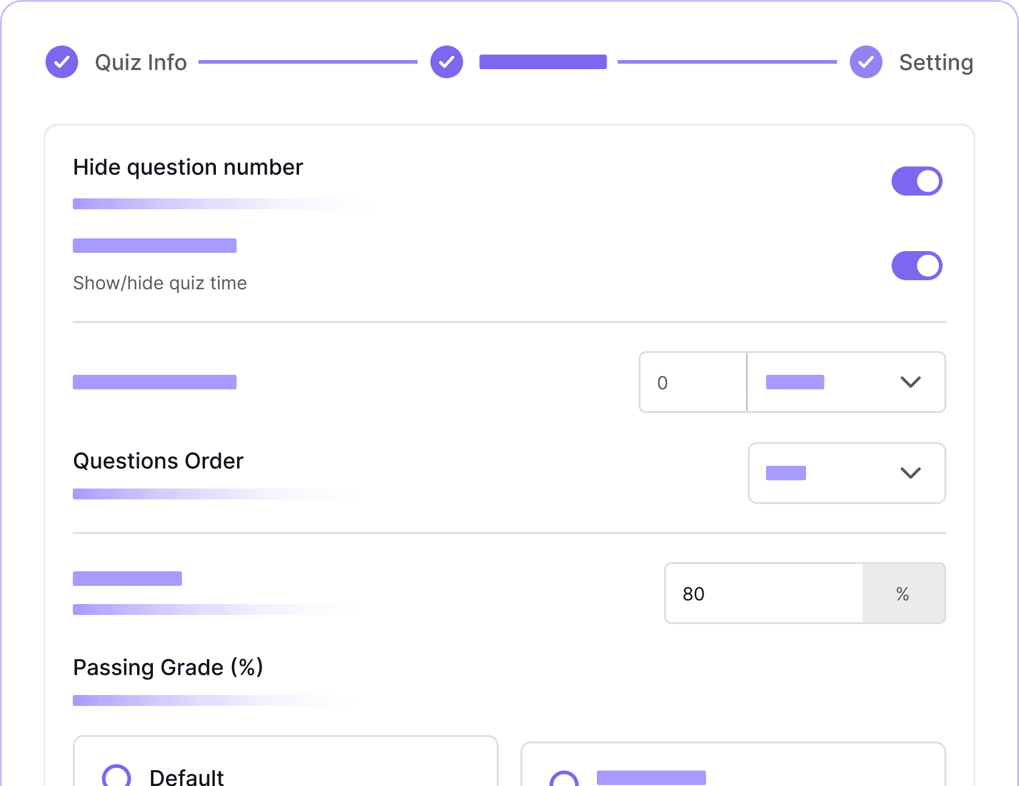This screenshot has height=786, width=1019.
Task: Click the Setting step checkmark icon
Action: coord(866,62)
